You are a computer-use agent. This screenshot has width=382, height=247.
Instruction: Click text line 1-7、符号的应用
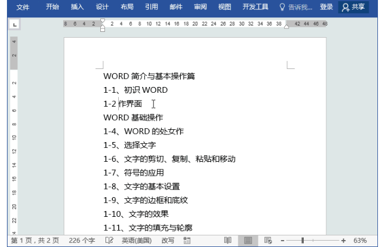click(x=133, y=173)
